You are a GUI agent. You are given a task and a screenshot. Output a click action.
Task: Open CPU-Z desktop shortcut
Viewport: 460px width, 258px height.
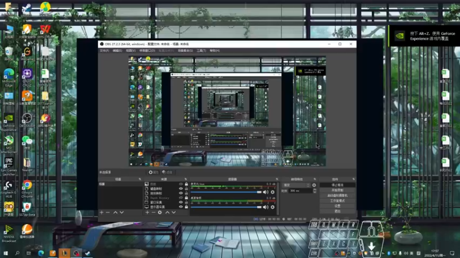pyautogui.click(x=27, y=77)
